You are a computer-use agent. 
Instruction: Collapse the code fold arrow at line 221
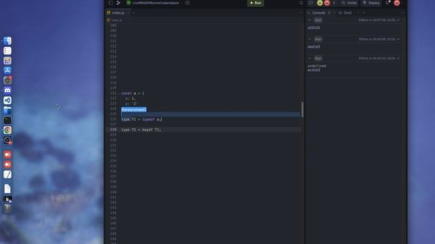118,94
